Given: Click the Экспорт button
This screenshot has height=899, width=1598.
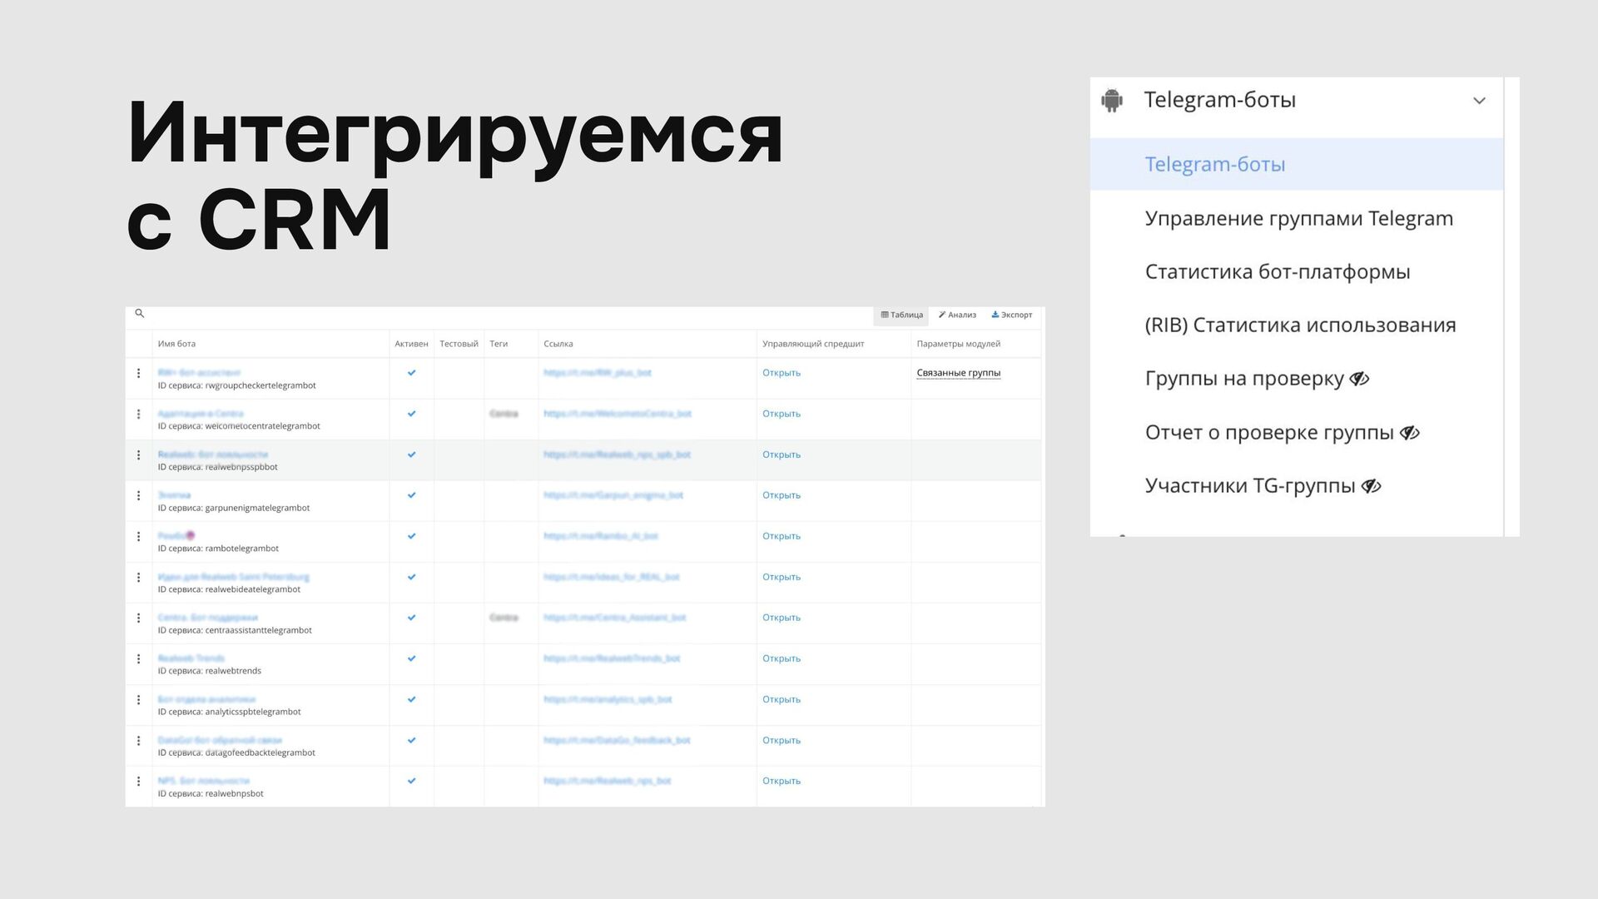Looking at the screenshot, I should tap(1011, 315).
